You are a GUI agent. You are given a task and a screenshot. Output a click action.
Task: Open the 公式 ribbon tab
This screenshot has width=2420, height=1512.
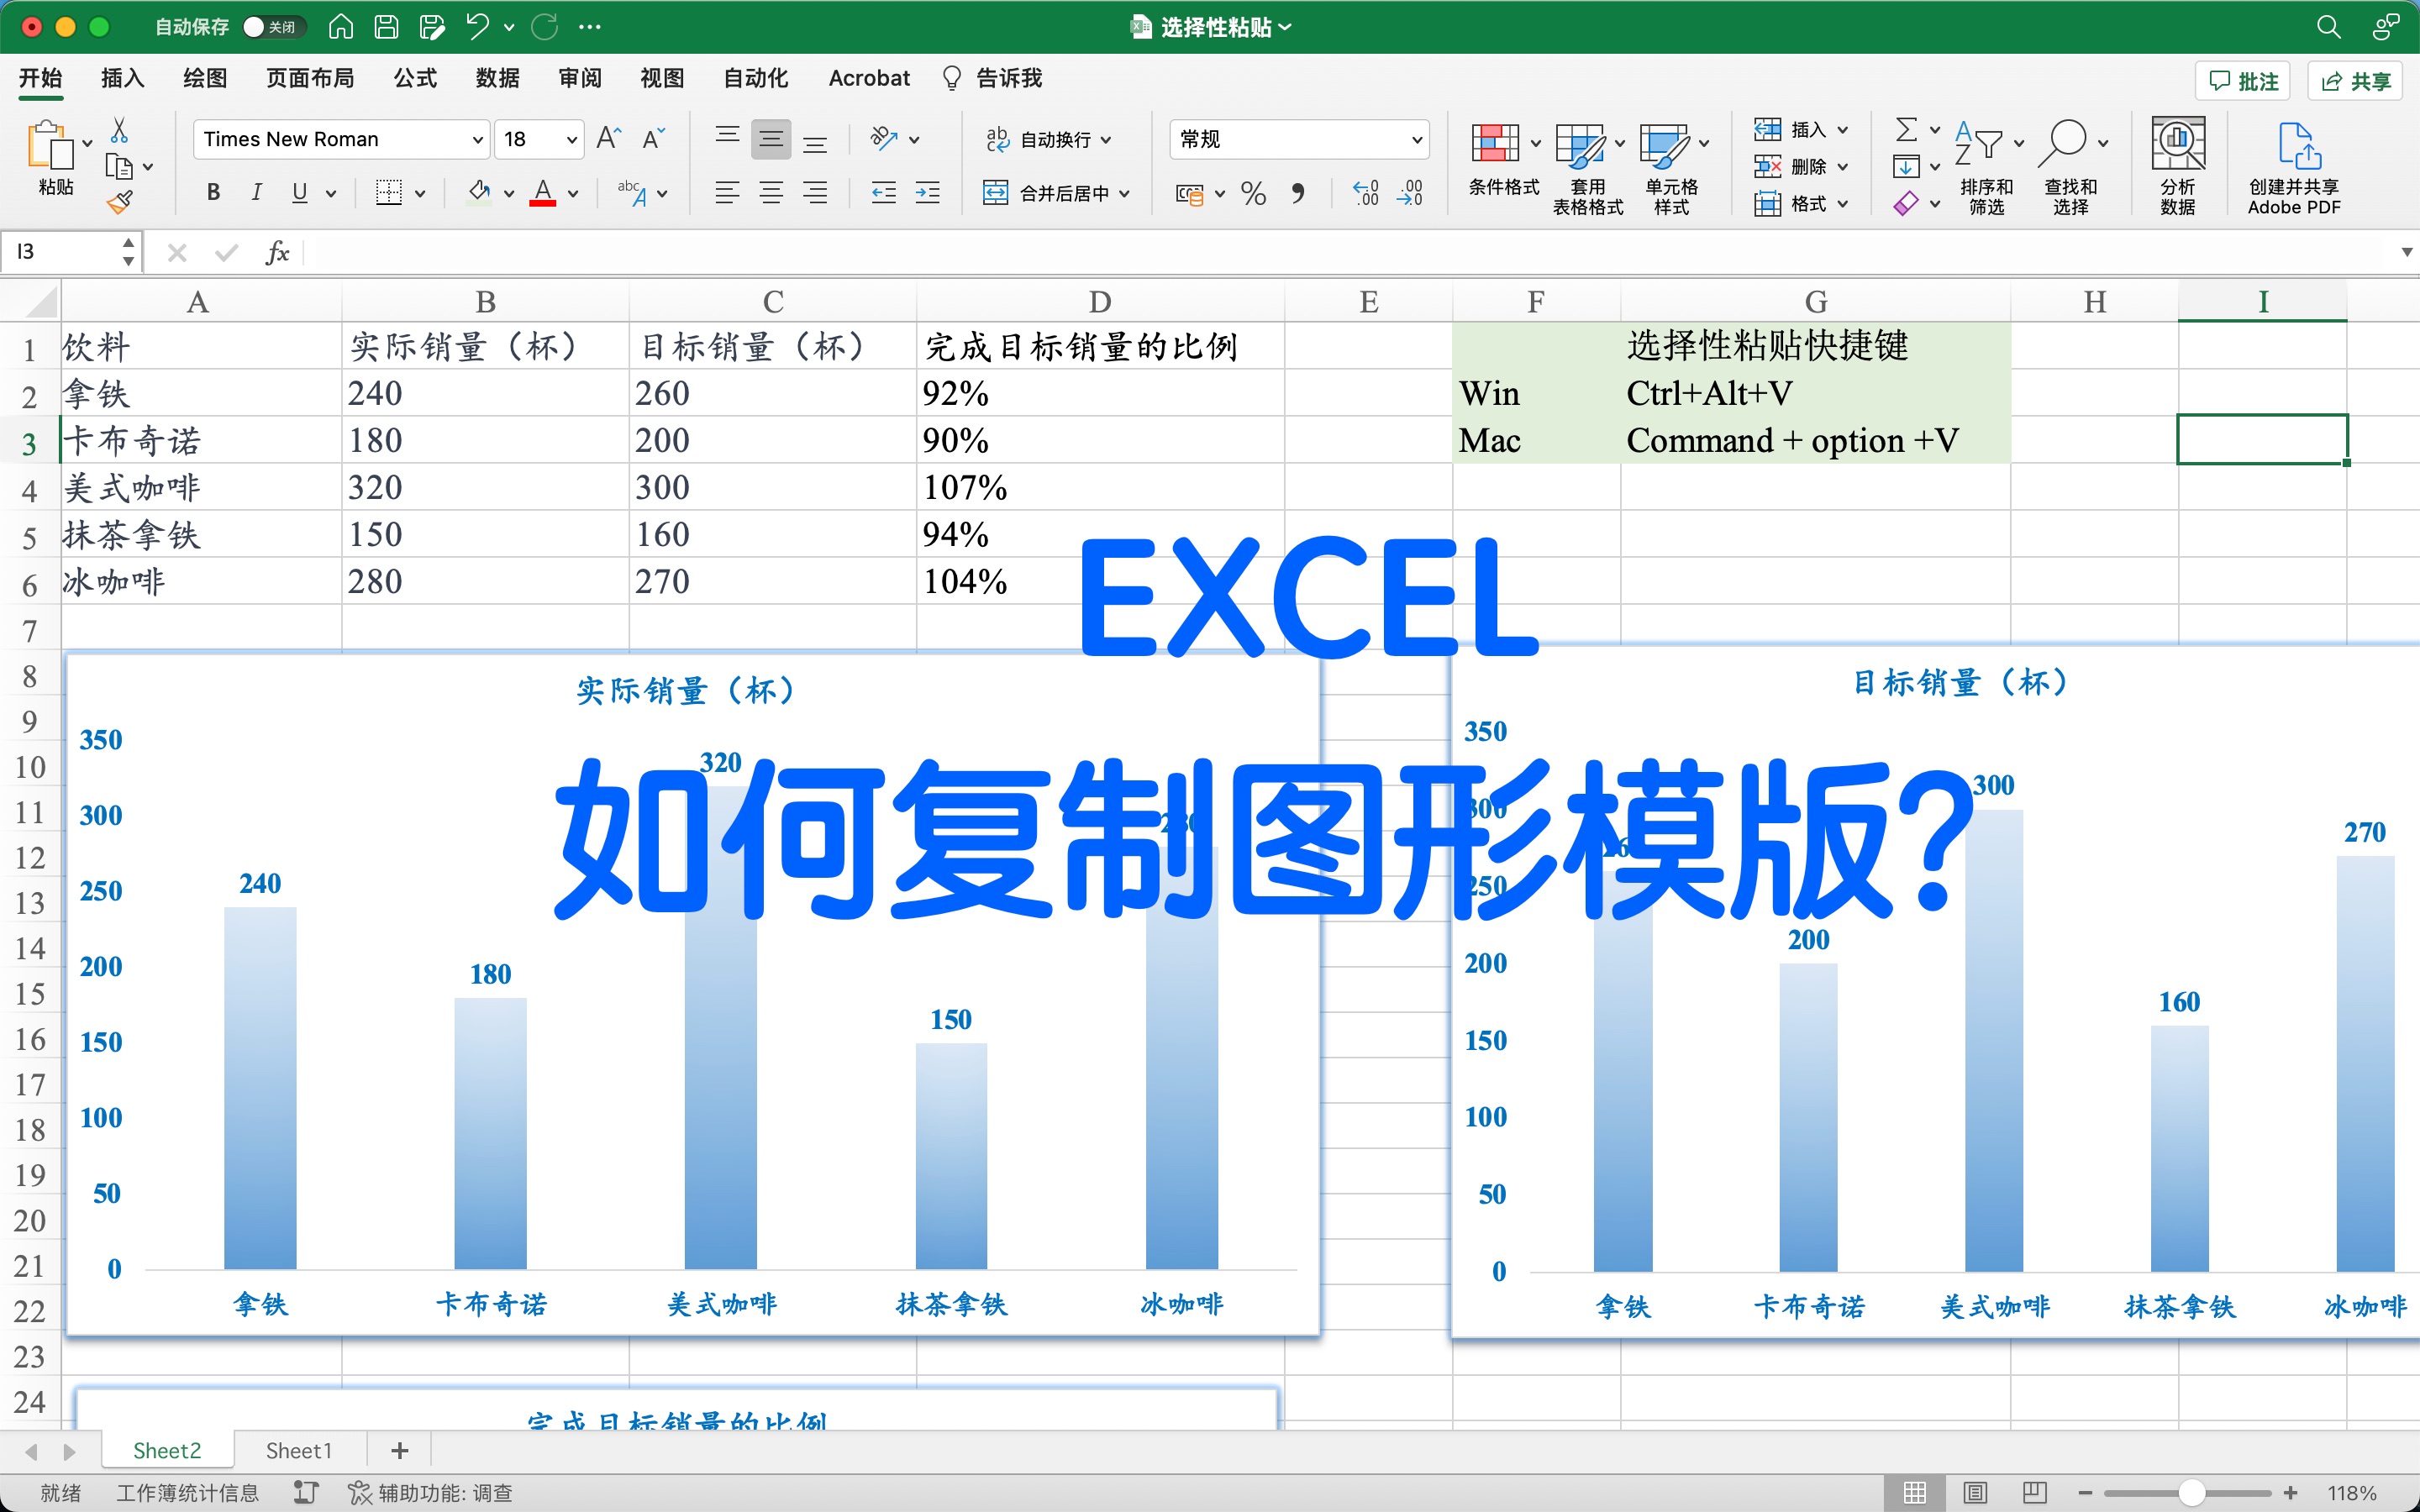[415, 78]
